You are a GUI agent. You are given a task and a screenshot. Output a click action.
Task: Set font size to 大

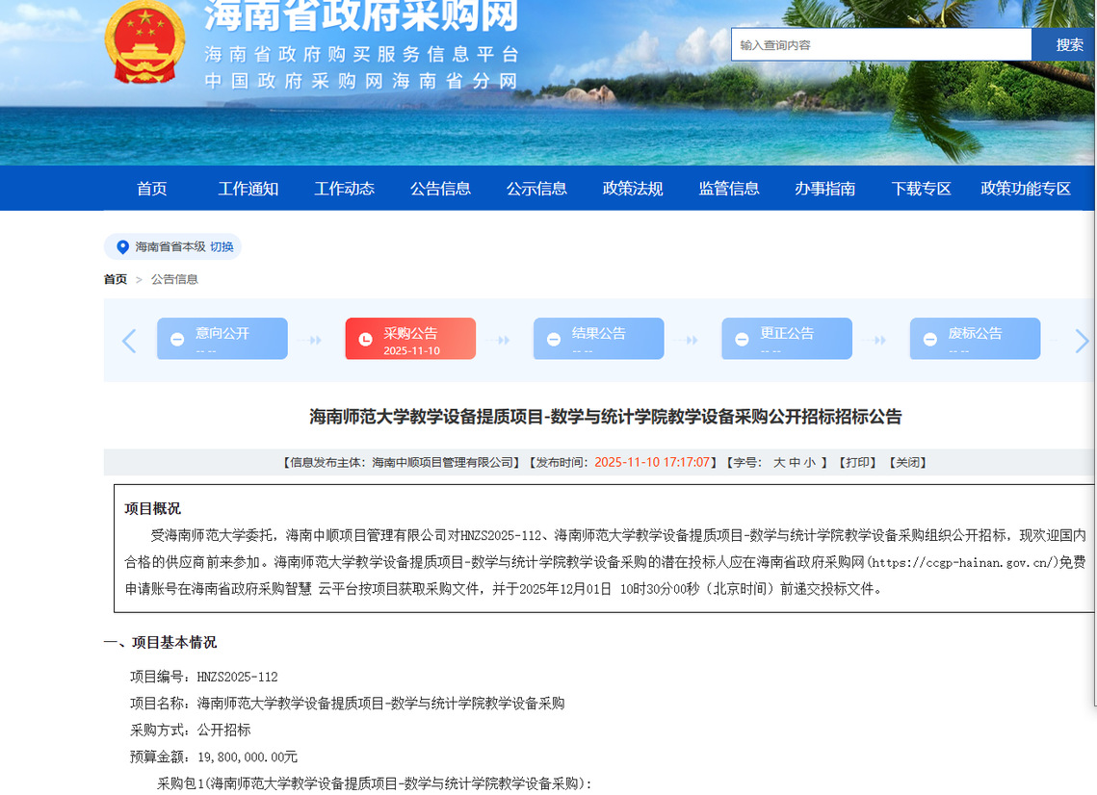click(779, 463)
